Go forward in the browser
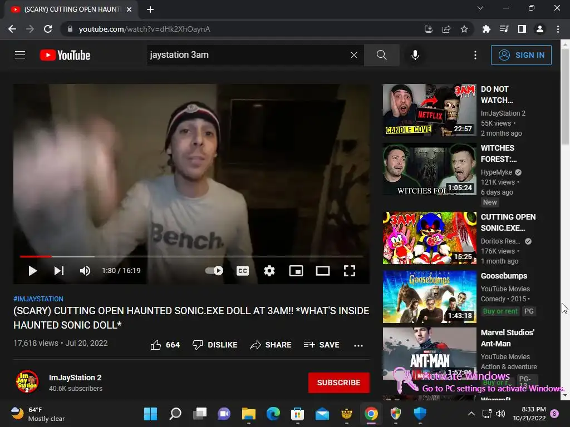Viewport: 570px width, 427px height. tap(30, 29)
